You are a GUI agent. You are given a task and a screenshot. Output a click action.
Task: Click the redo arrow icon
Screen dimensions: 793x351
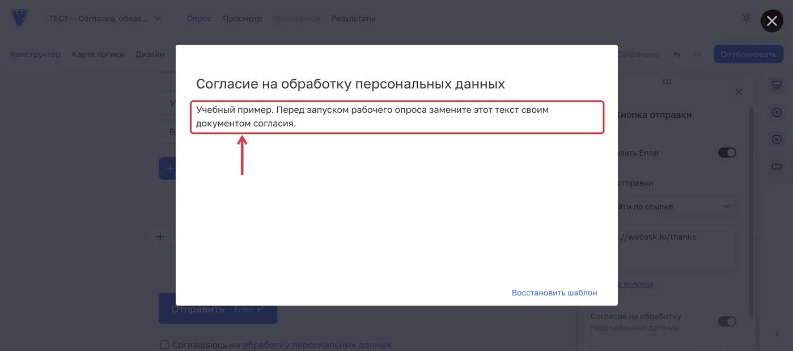[x=698, y=54]
